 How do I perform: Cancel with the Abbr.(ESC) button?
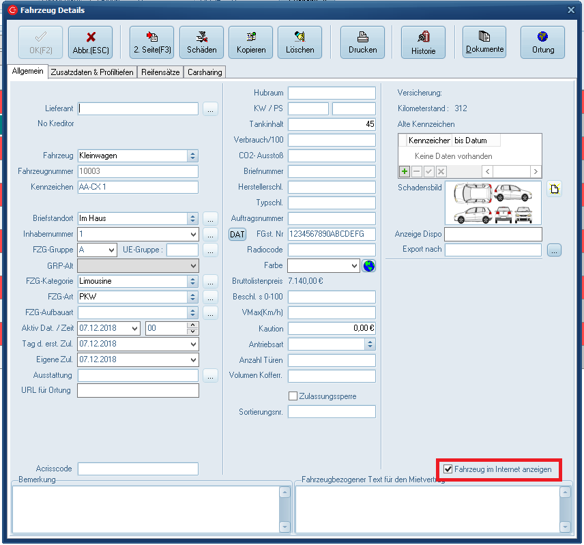click(x=90, y=42)
